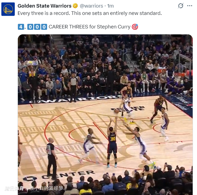Open the three-dot more options menu
197x195 pixels.
tap(190, 6)
